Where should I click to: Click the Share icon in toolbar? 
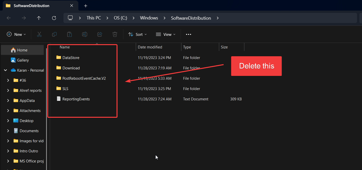(x=100, y=34)
